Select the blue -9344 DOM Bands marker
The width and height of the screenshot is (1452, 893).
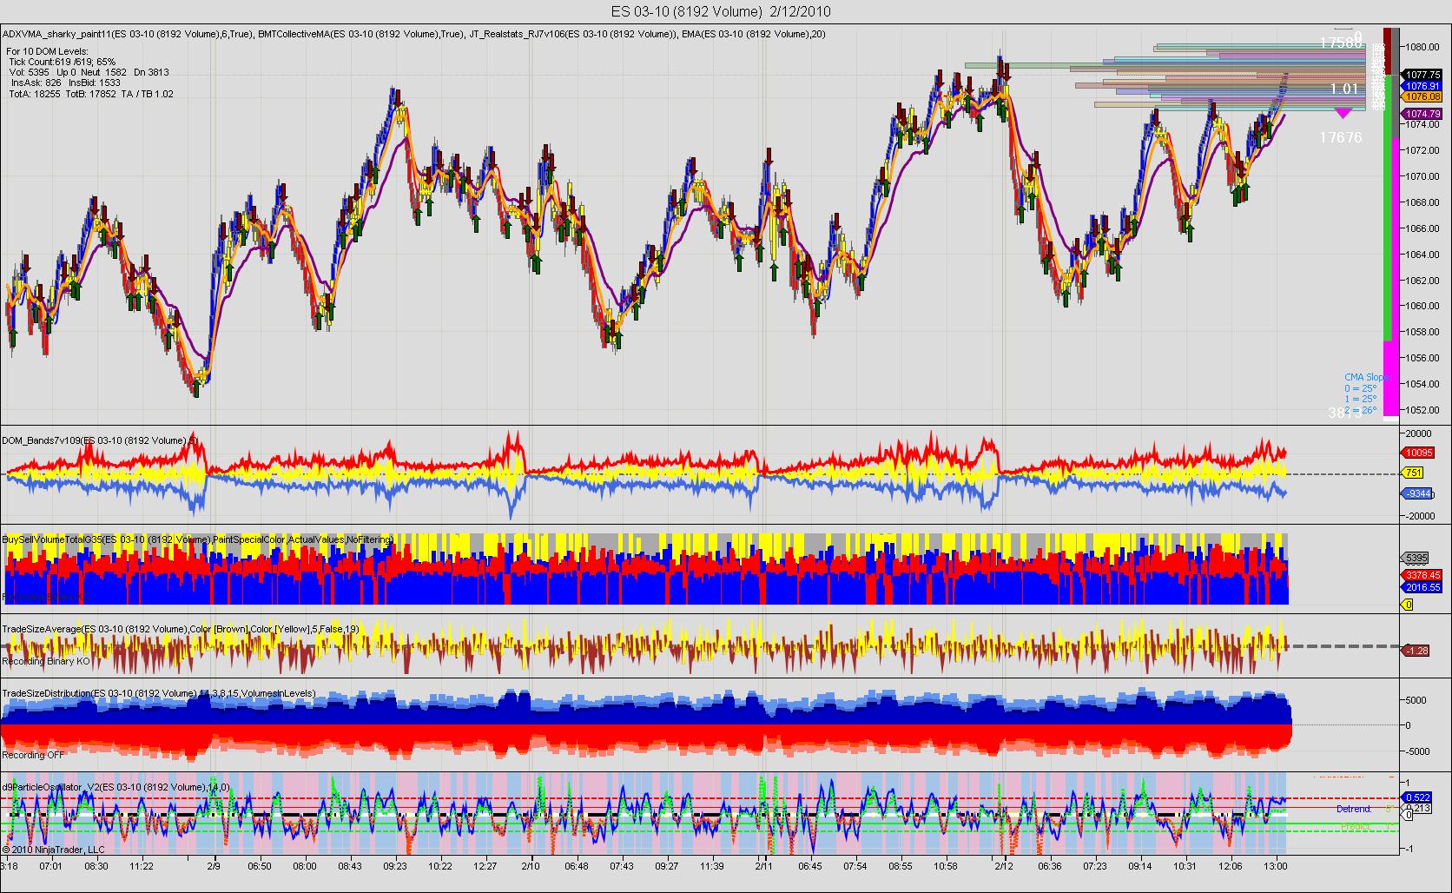pos(1418,493)
